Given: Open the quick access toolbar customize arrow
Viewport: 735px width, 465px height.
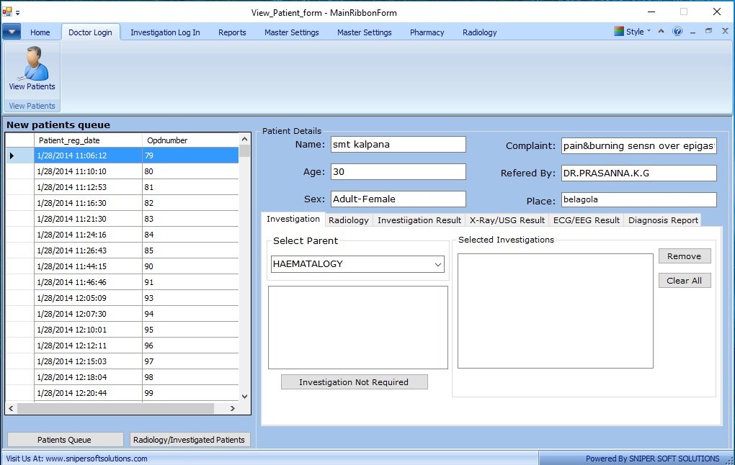Looking at the screenshot, I should (x=18, y=13).
